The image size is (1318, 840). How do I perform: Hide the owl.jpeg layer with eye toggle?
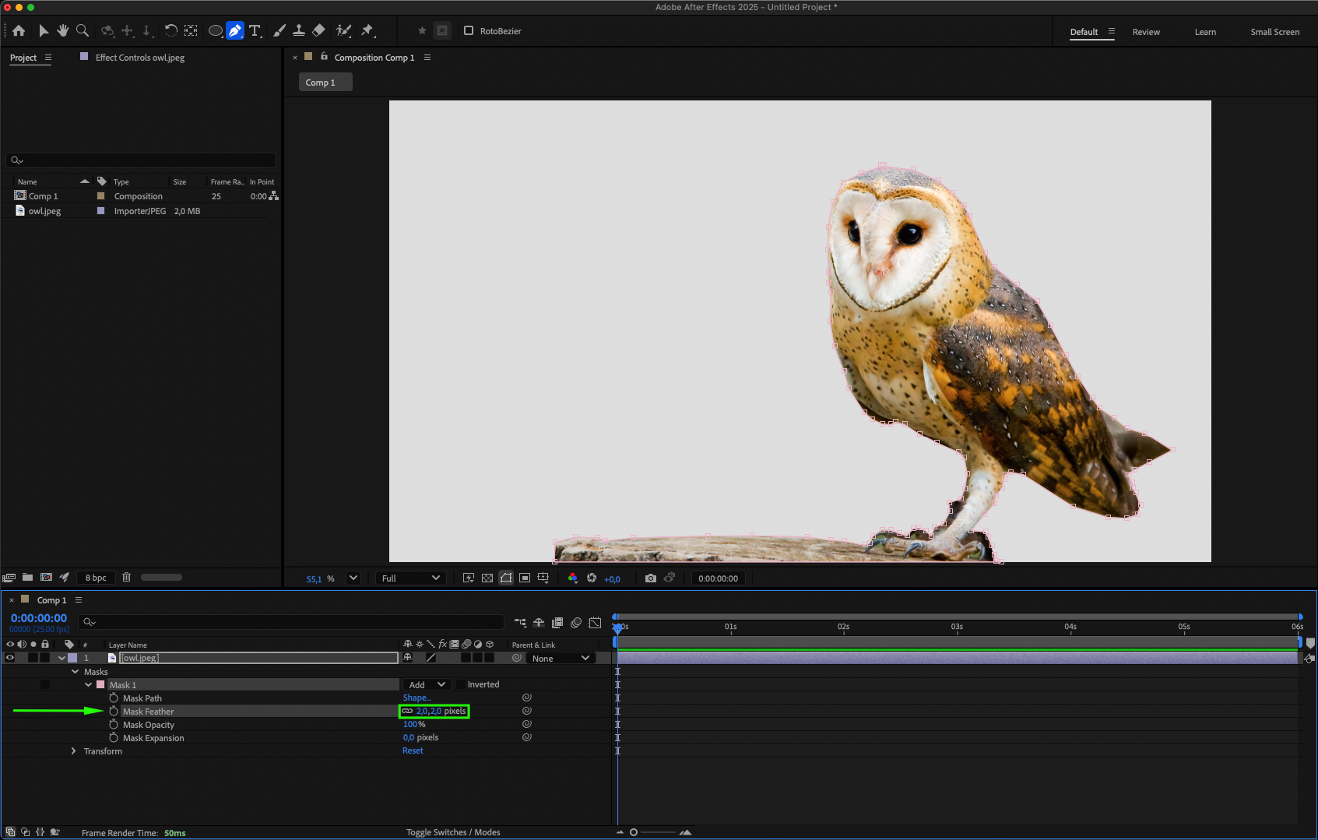[10, 658]
